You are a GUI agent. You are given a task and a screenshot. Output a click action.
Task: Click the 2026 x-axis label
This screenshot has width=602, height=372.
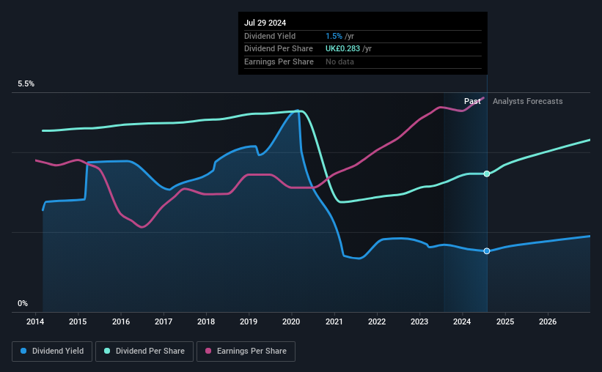click(548, 321)
